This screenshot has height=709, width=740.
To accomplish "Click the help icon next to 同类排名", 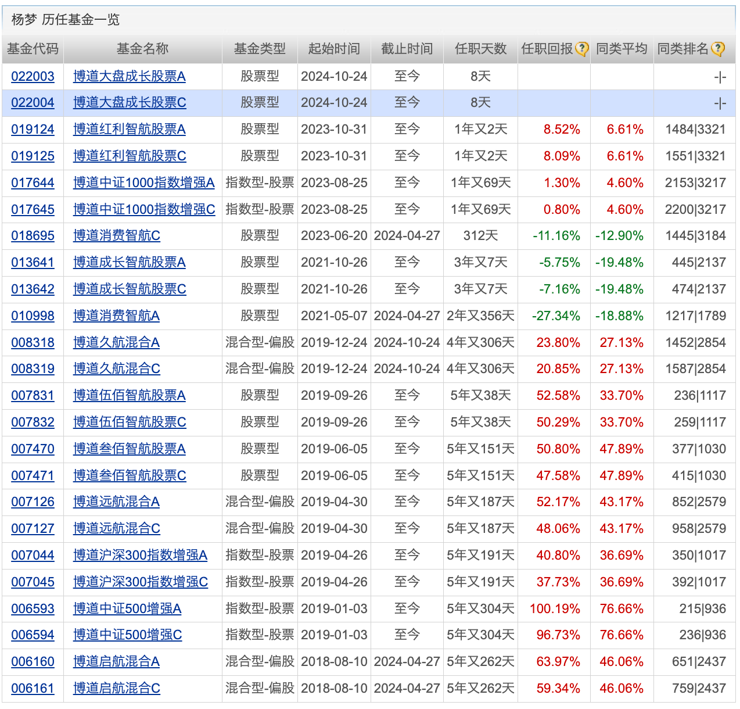I will tap(718, 49).
